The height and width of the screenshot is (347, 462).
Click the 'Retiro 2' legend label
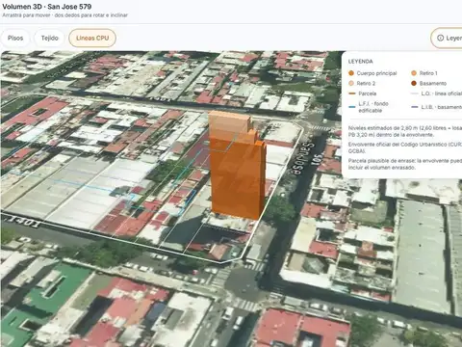pos(366,83)
